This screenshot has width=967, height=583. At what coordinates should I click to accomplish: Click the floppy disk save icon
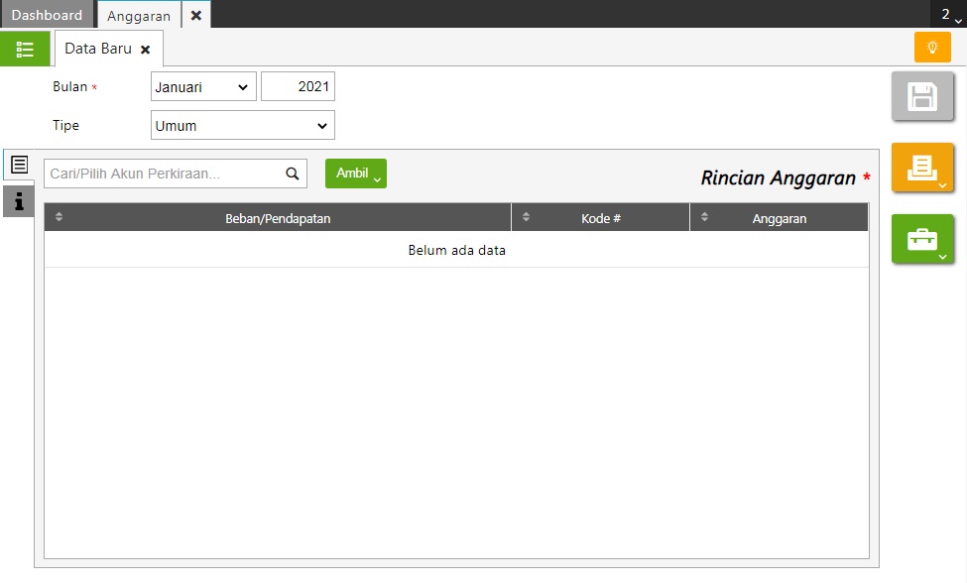pyautogui.click(x=922, y=97)
